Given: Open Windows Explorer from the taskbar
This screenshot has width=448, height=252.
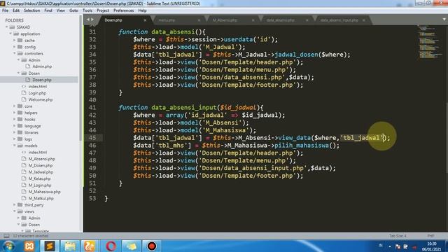Looking at the screenshot, I should [70, 246].
